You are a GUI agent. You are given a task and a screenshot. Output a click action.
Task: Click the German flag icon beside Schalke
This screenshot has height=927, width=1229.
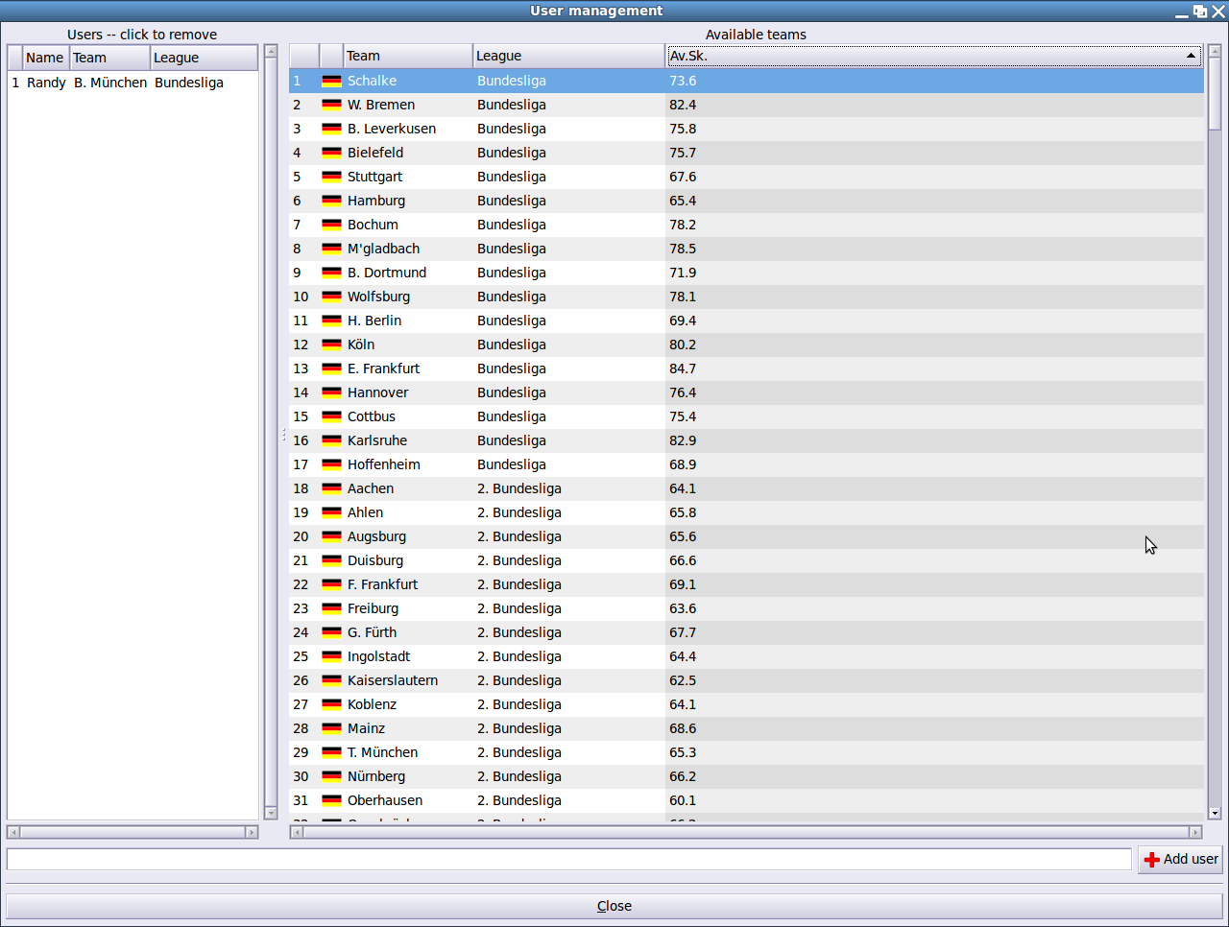click(x=331, y=82)
